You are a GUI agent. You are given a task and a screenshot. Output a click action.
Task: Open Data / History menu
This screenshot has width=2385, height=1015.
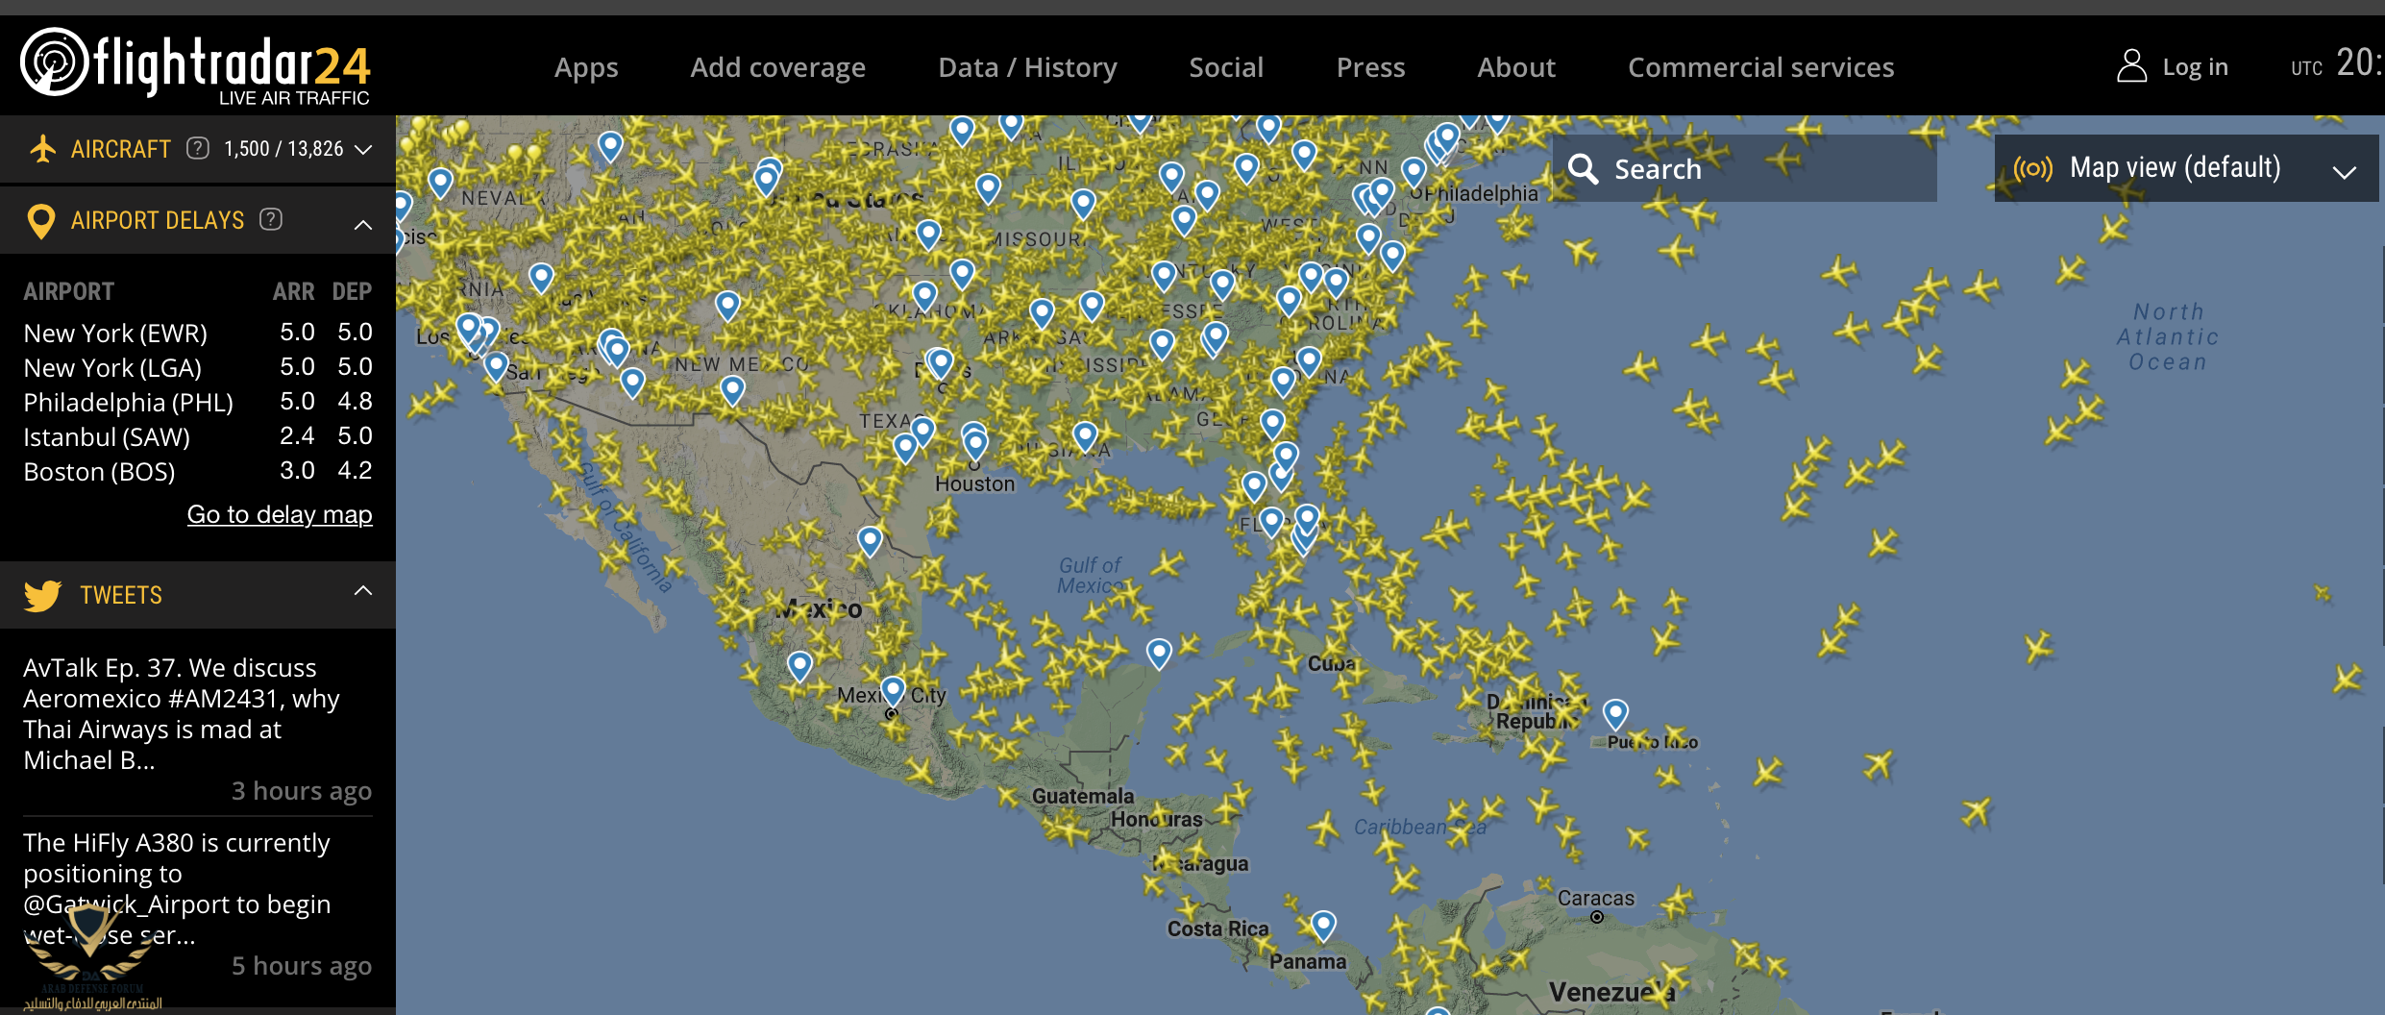pyautogui.click(x=1027, y=67)
